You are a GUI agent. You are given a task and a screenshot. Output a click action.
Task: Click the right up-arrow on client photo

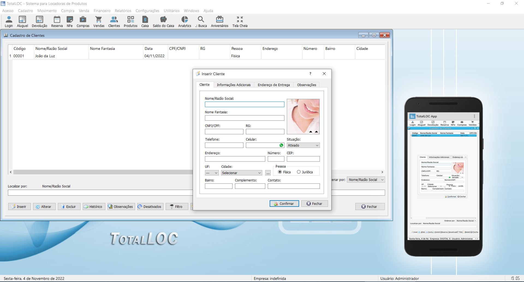[316, 132]
